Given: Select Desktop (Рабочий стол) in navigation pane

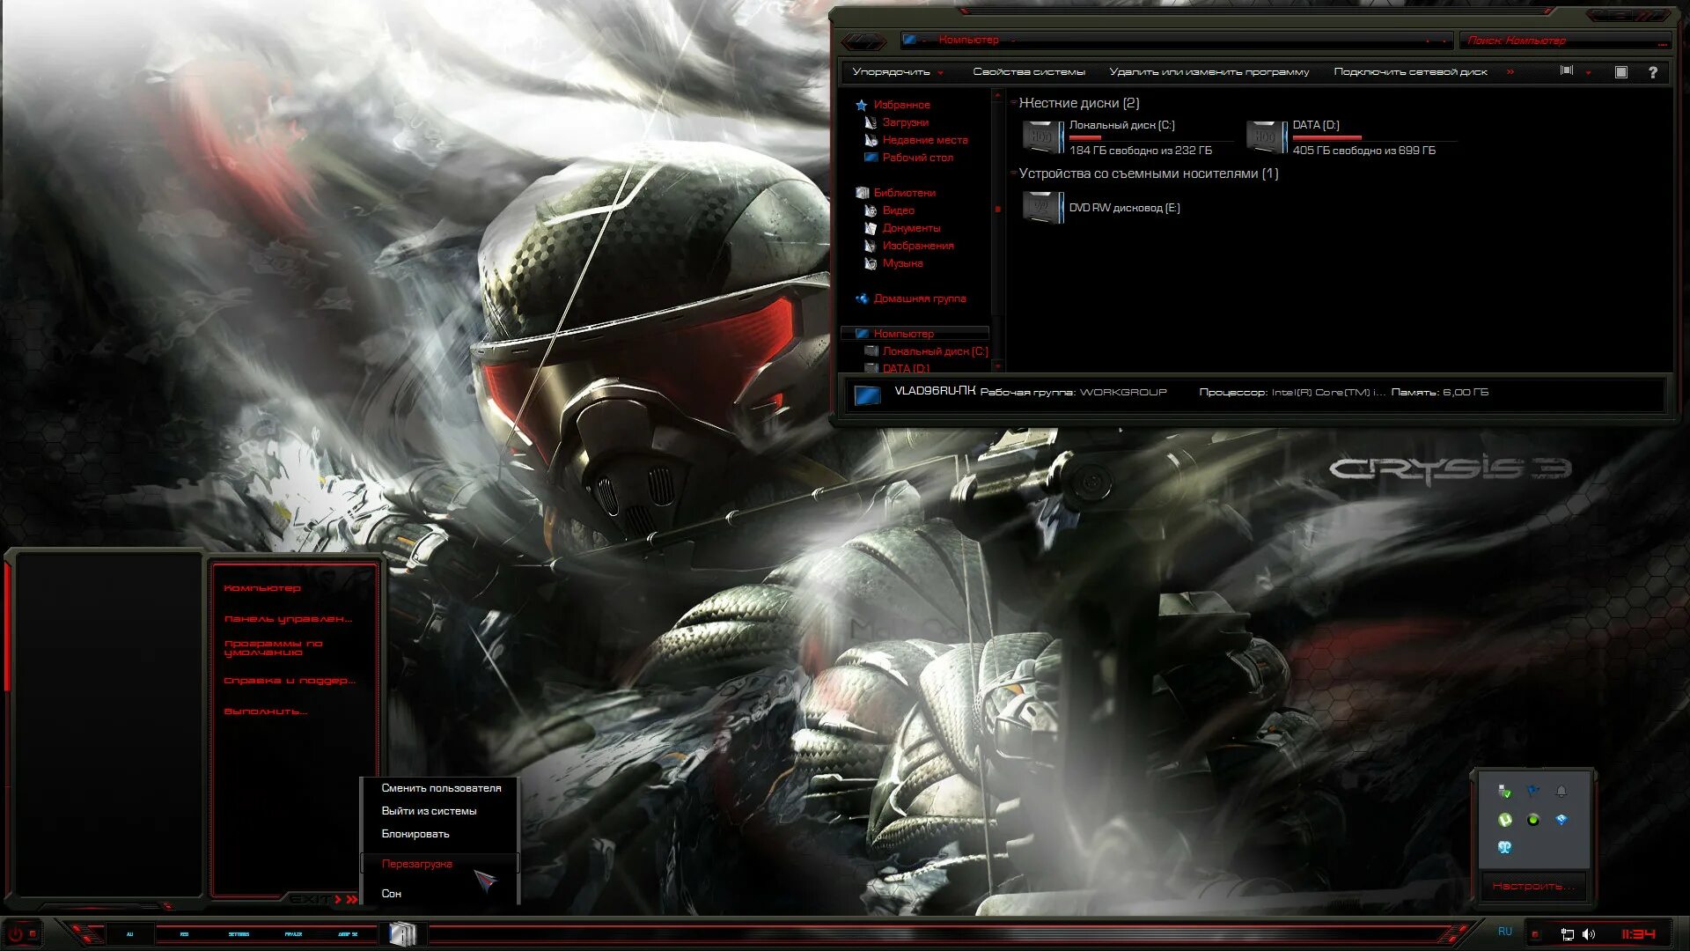Looking at the screenshot, I should point(917,158).
